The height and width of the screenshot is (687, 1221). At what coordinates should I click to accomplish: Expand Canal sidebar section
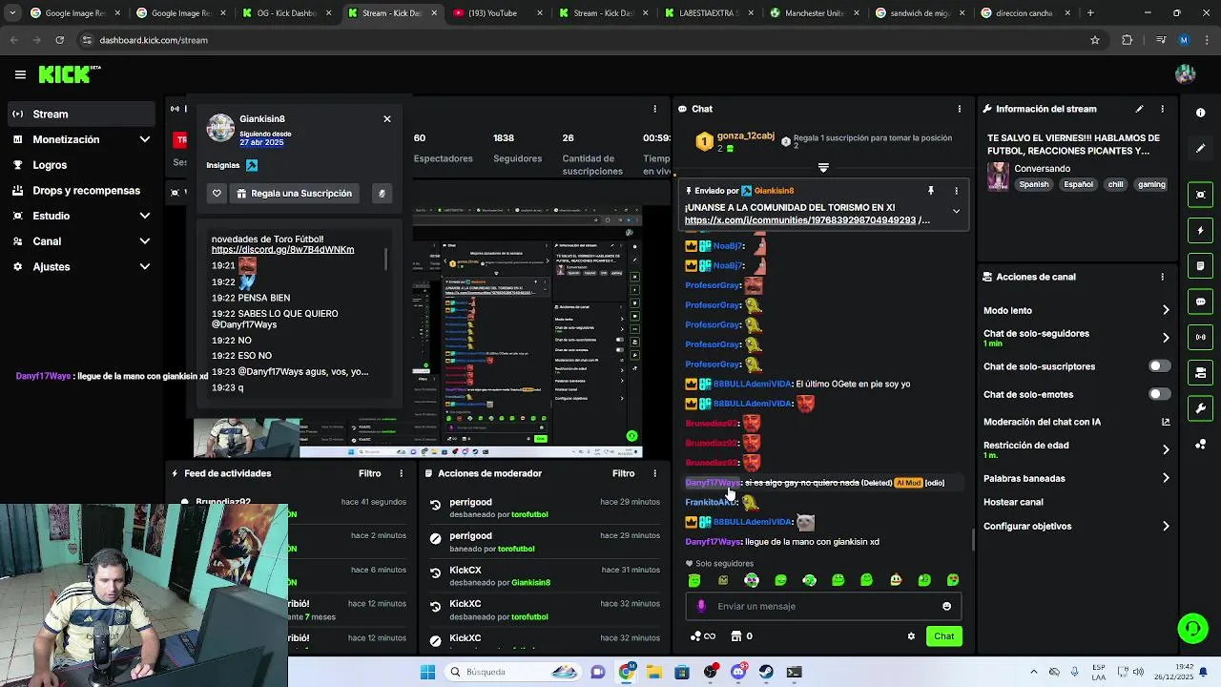(144, 241)
